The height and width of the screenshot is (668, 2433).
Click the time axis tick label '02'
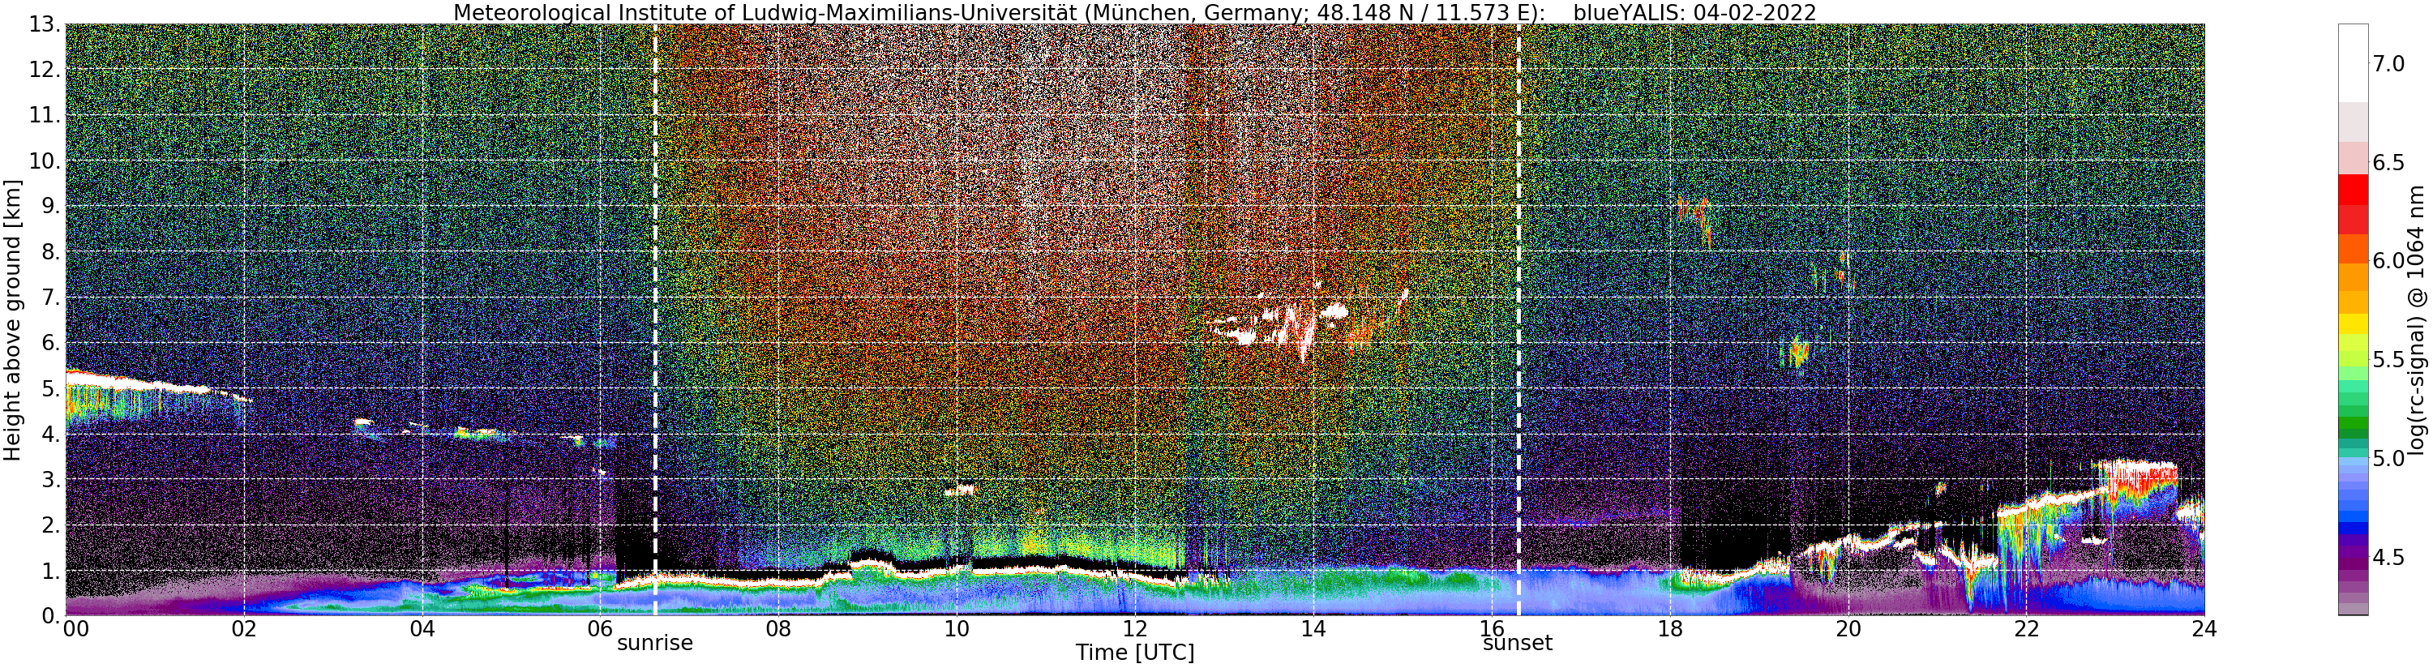coord(245,628)
